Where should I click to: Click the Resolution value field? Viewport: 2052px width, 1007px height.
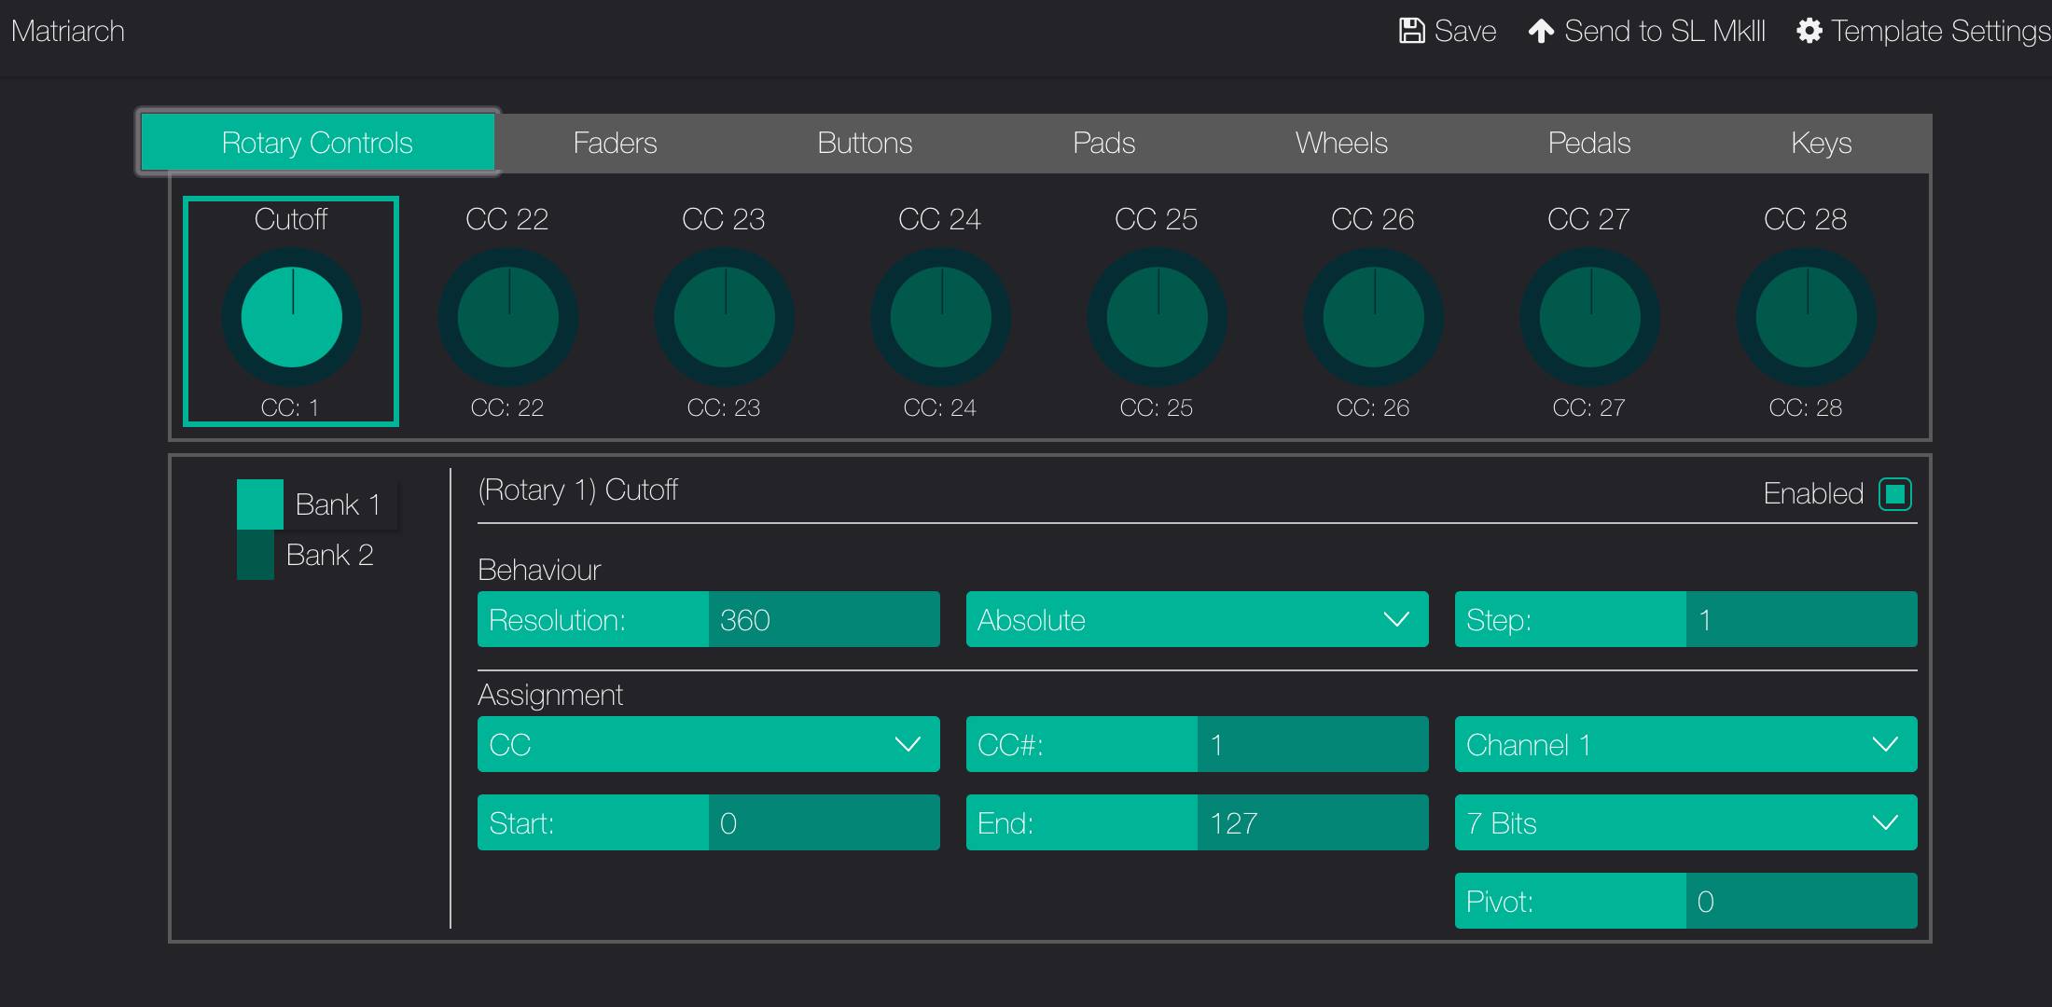click(x=823, y=619)
